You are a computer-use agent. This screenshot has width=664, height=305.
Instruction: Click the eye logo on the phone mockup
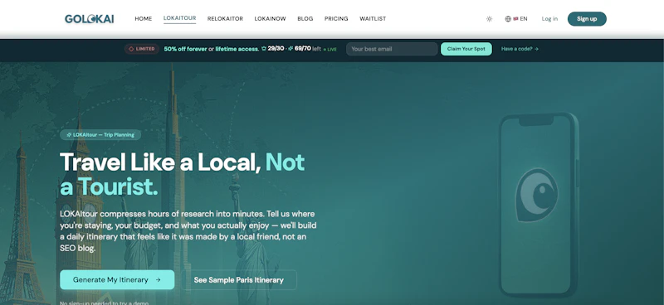(536, 195)
